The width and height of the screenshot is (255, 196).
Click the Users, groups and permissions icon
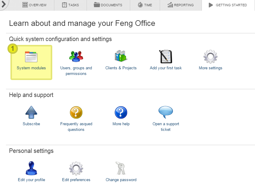click(76, 57)
